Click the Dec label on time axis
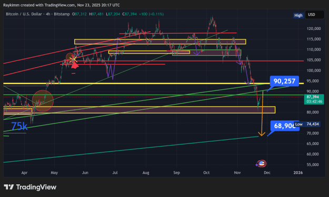329x197 pixels. pos(267,173)
